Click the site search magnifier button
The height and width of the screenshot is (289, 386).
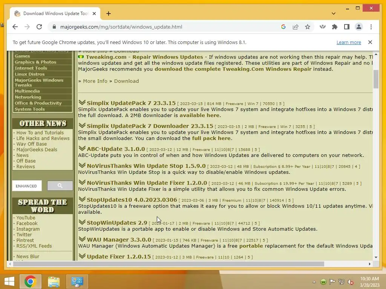(x=60, y=186)
